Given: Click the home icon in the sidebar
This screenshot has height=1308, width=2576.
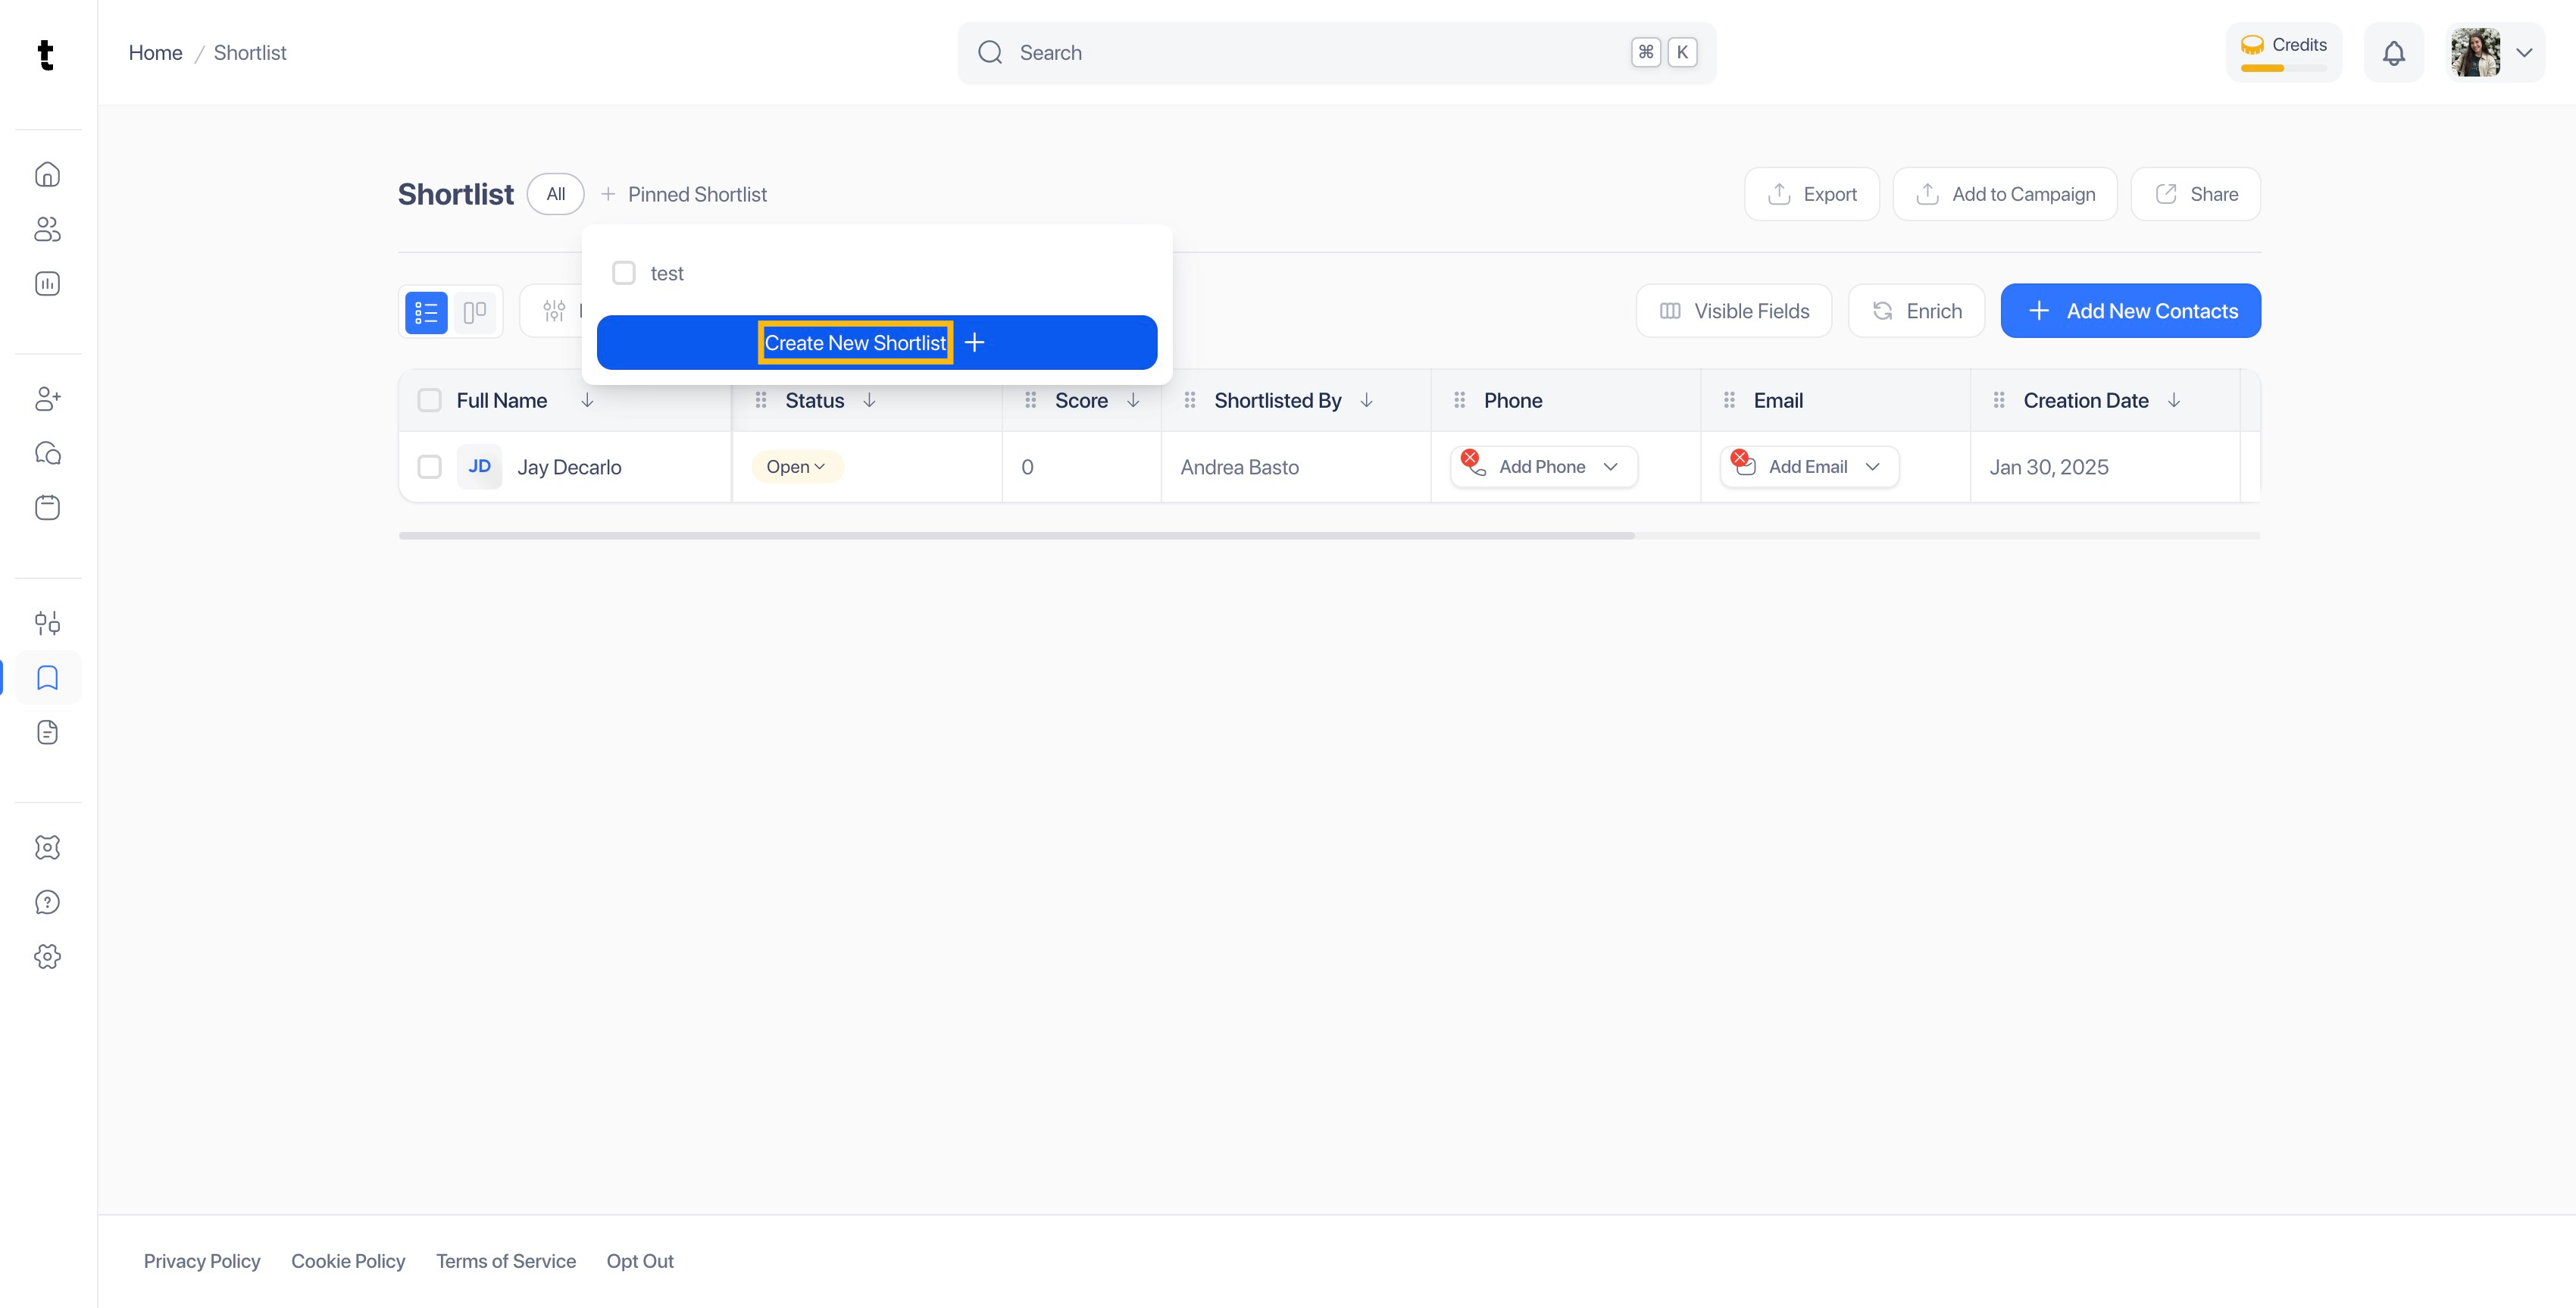Looking at the screenshot, I should click(47, 175).
